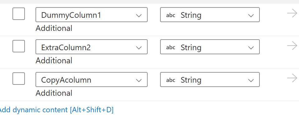
Task: Expand String type dropdown for CopyAcolumn
Action: [x=210, y=80]
